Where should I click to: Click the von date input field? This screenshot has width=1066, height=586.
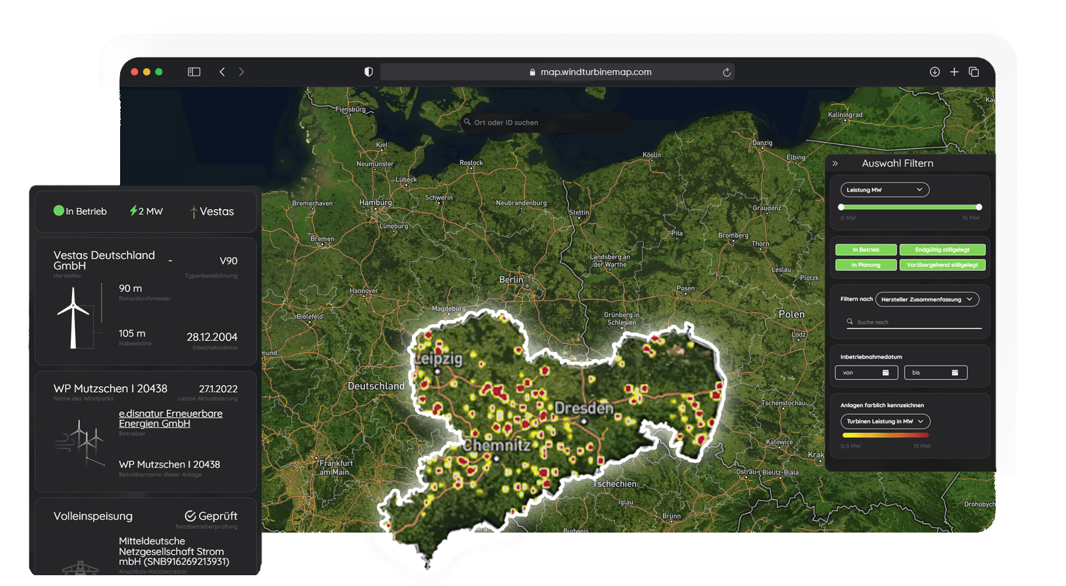point(867,373)
